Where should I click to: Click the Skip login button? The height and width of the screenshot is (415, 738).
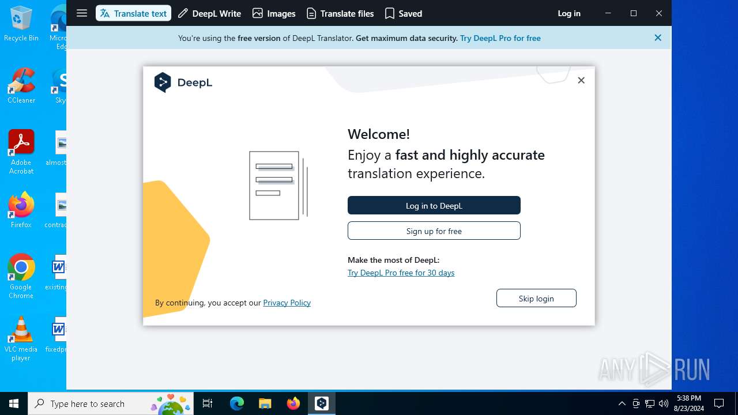pos(536,298)
